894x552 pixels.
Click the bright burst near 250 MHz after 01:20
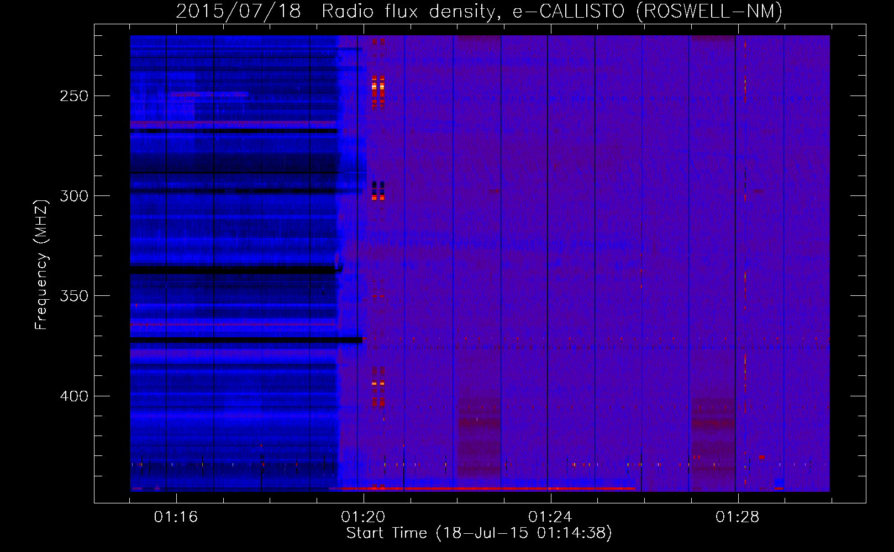click(x=378, y=92)
